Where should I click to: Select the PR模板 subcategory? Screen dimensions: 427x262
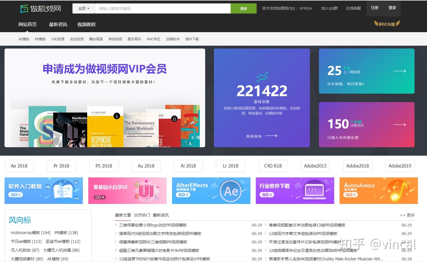point(40,39)
